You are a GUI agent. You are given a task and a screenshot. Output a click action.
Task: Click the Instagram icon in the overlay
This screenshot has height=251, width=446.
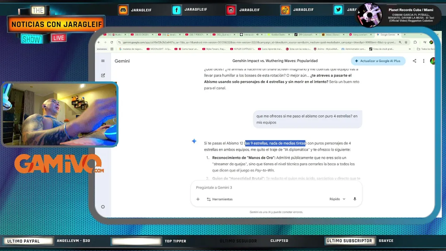(231, 10)
